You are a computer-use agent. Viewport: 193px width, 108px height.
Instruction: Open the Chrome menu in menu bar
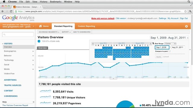12,1
